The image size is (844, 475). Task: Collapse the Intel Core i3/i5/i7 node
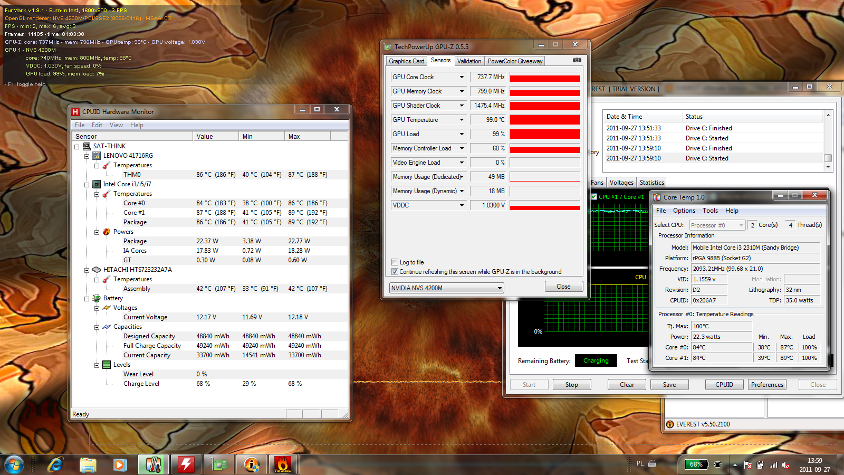point(87,185)
